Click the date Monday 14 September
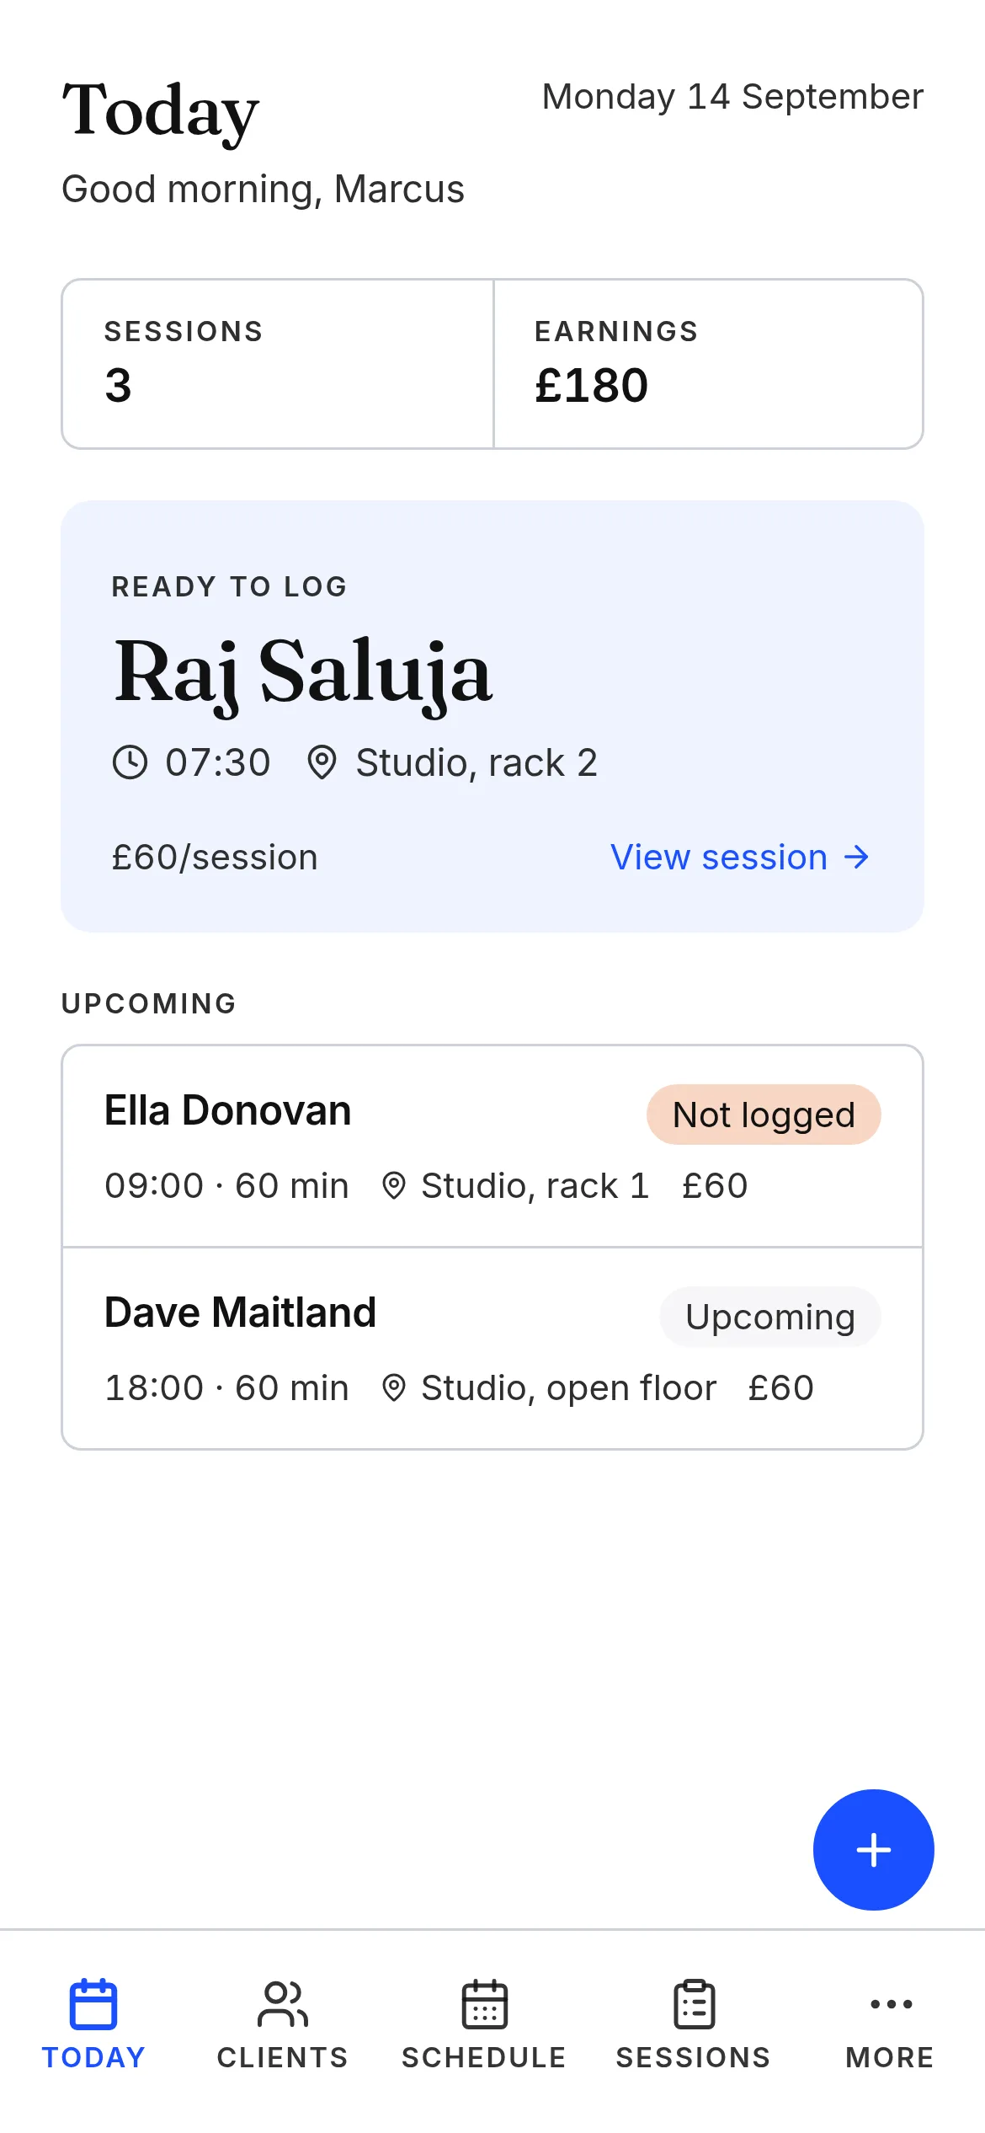Image resolution: width=985 pixels, height=2133 pixels. click(732, 97)
